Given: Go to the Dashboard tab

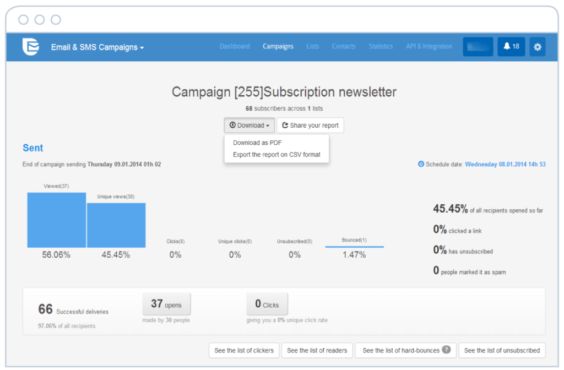Looking at the screenshot, I should [x=235, y=47].
